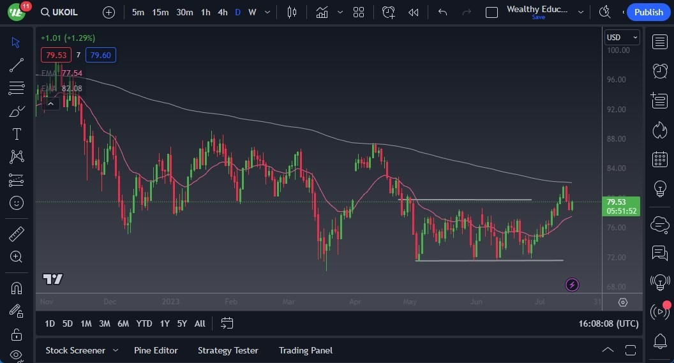Pick the ruler measure tool
The image size is (674, 363).
(17, 234)
